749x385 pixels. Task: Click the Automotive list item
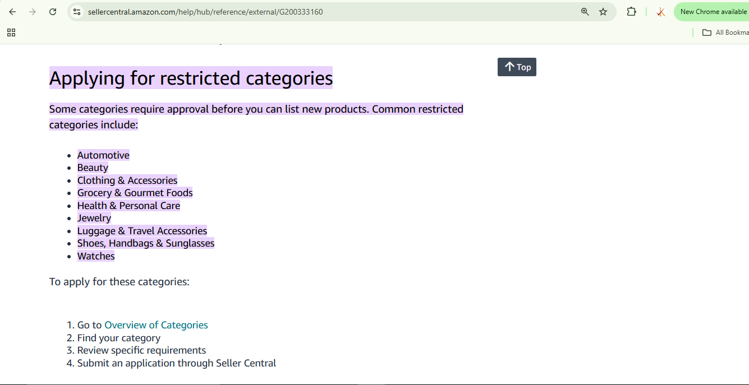(x=103, y=155)
